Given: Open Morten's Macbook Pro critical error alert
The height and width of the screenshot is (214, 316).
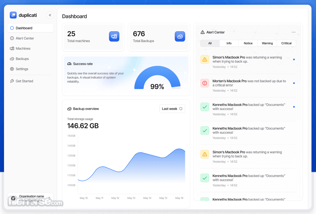Looking at the screenshot, I should pos(248,86).
